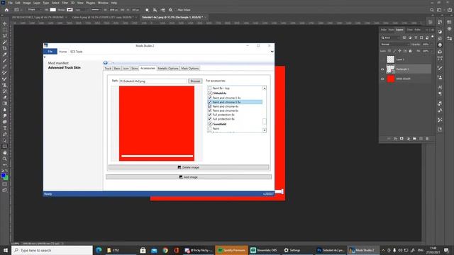Select the Eyedropper tool
This screenshot has height=255, width=454.
point(5,55)
